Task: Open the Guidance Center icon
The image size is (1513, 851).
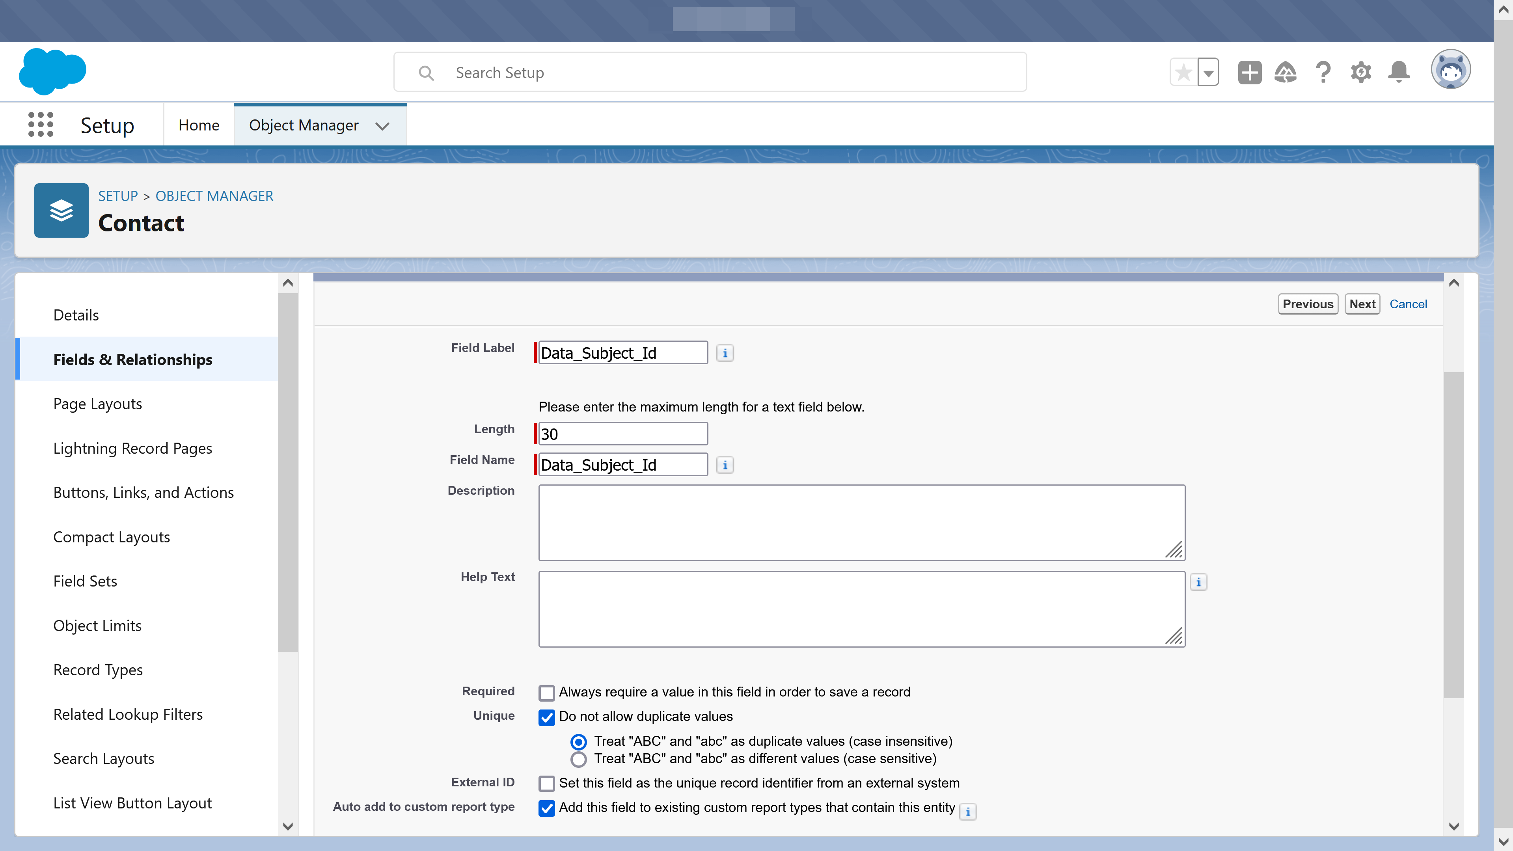Action: point(1286,72)
